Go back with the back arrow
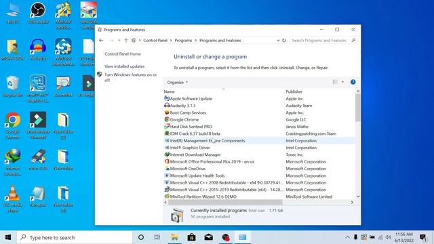This screenshot has width=434, height=244. click(101, 41)
